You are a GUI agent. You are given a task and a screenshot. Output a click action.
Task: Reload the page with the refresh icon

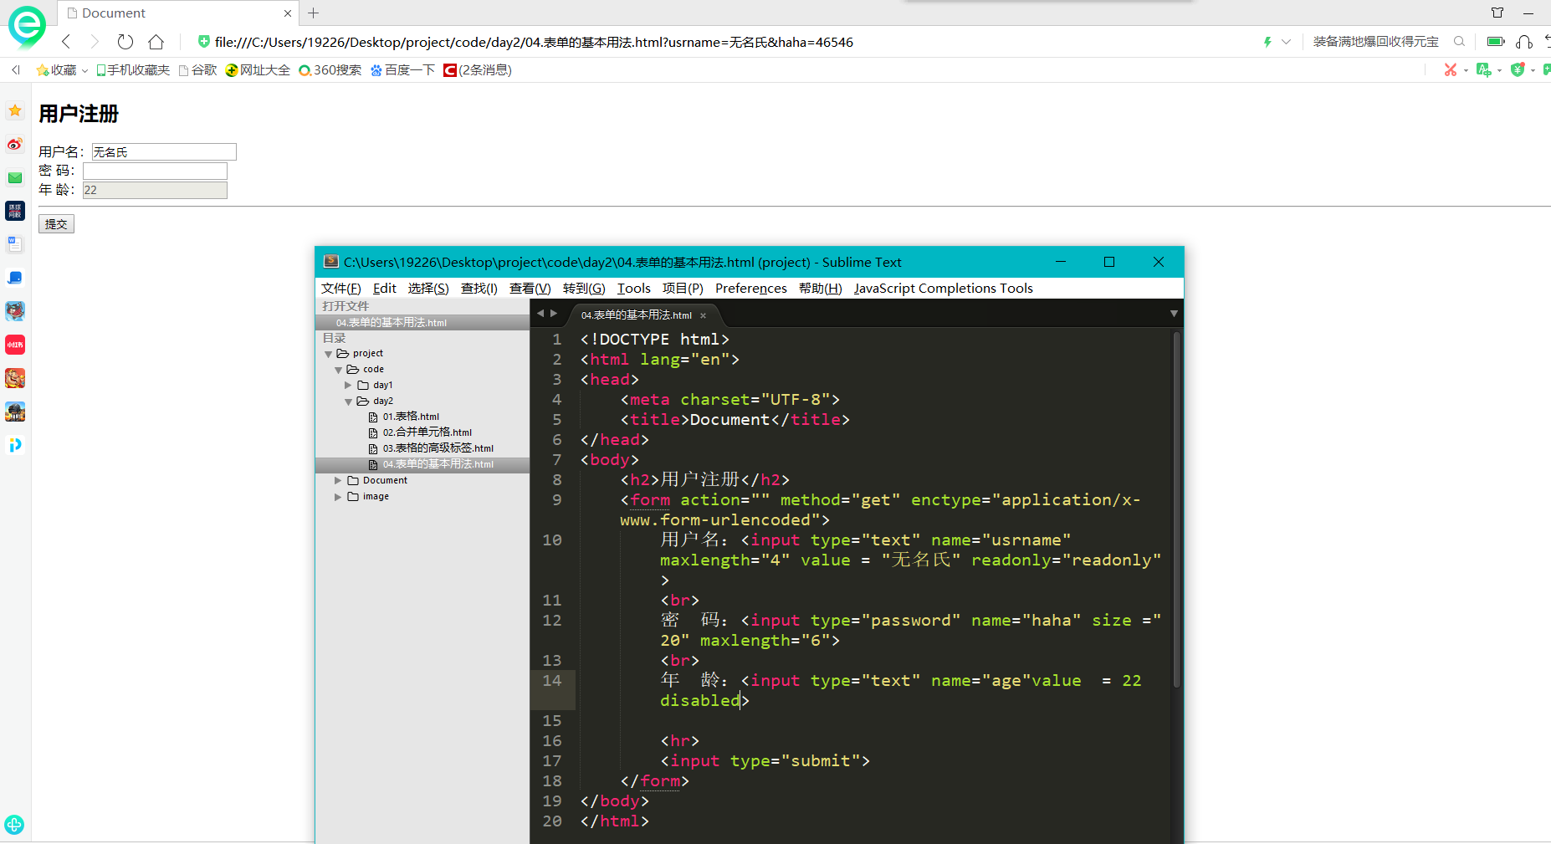point(125,42)
